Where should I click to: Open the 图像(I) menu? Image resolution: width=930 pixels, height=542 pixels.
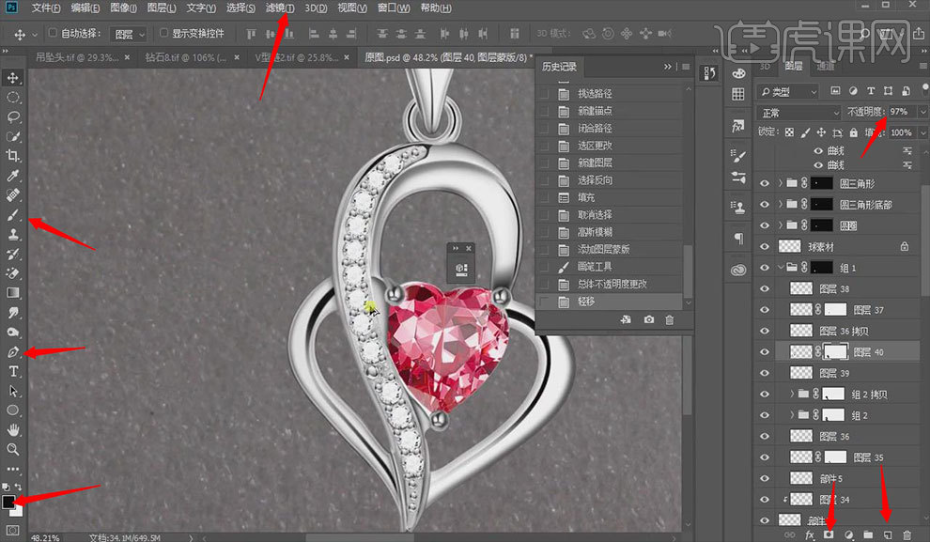(x=123, y=8)
